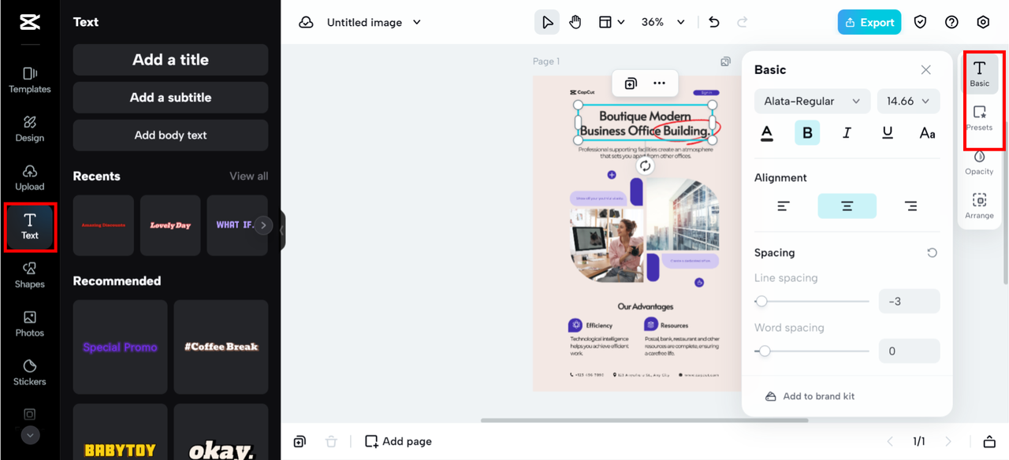Add to brand kit
The image size is (1009, 460).
coord(810,396)
